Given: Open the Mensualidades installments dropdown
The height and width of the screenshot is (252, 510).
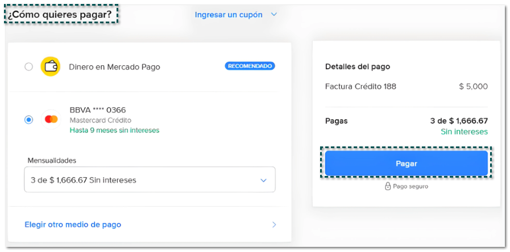Looking at the screenshot, I should [150, 180].
